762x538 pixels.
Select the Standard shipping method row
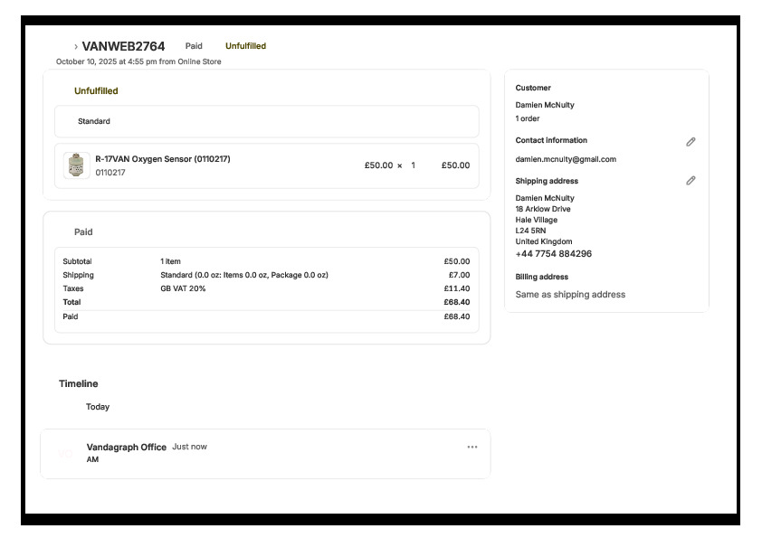pyautogui.click(x=266, y=121)
